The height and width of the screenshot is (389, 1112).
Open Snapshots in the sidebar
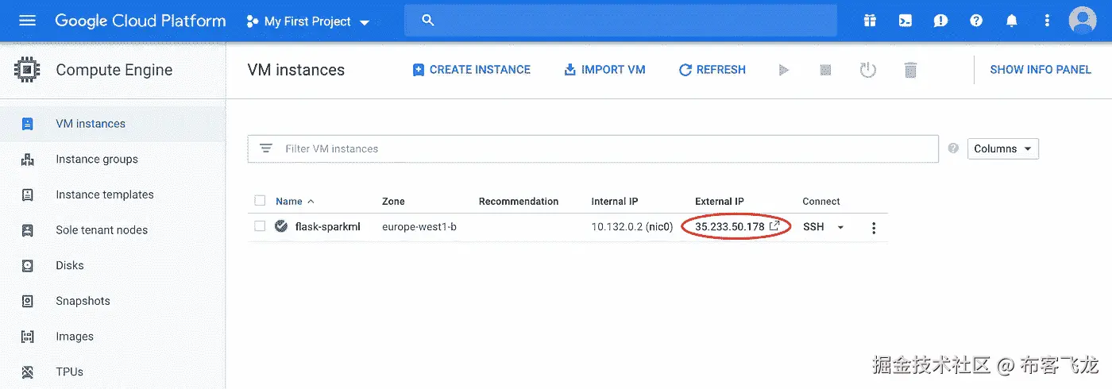(x=83, y=301)
